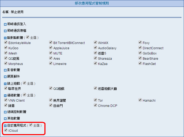Screen dimensions: 184x137
Task: Uncheck the AppleJuice checkbox
Action: (51, 47)
